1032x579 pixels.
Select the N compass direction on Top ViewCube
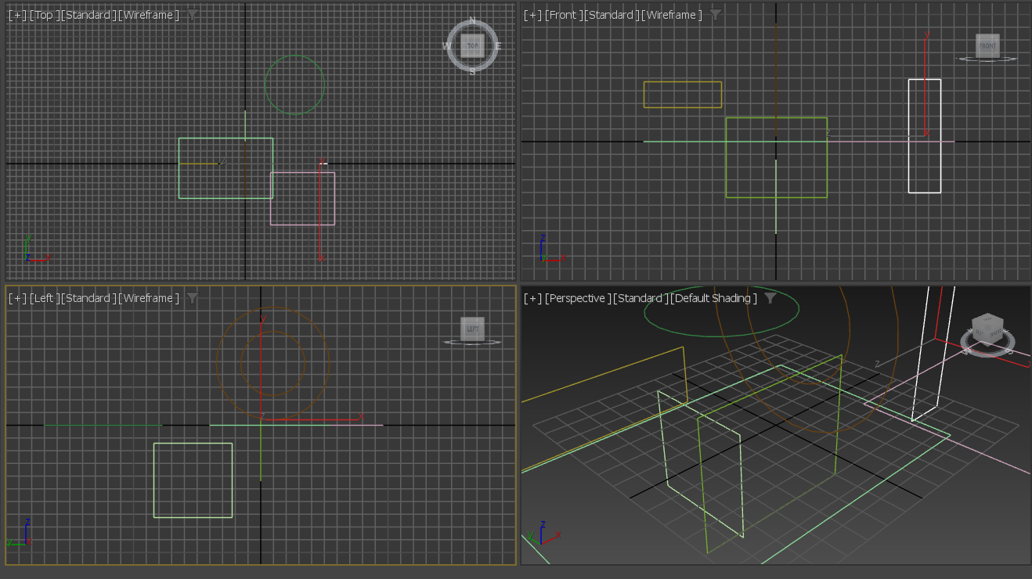tap(472, 21)
